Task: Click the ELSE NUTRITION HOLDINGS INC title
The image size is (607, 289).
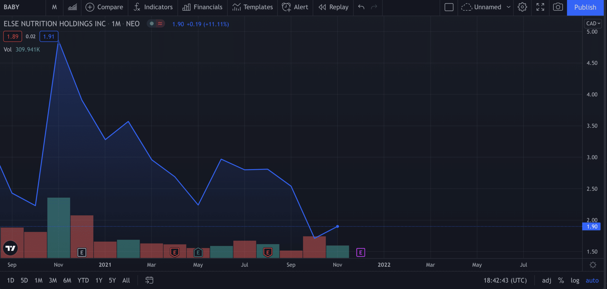Action: [55, 24]
